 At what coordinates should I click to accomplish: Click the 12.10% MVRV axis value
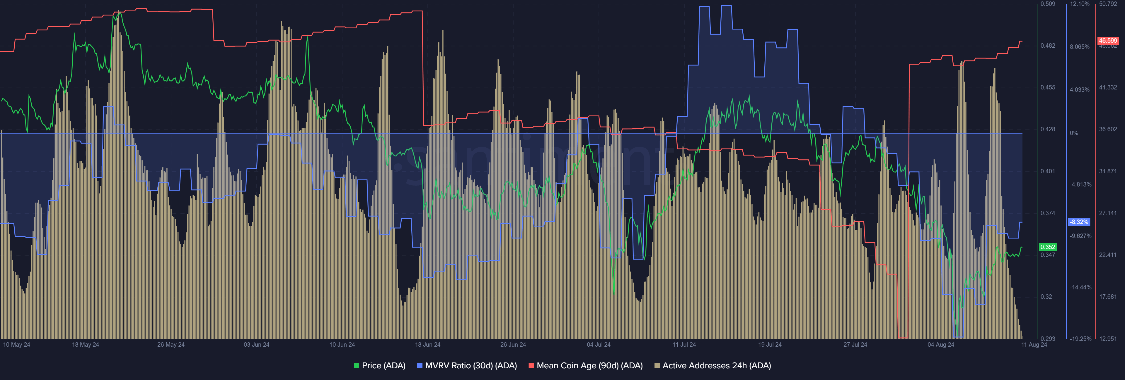click(1080, 4)
